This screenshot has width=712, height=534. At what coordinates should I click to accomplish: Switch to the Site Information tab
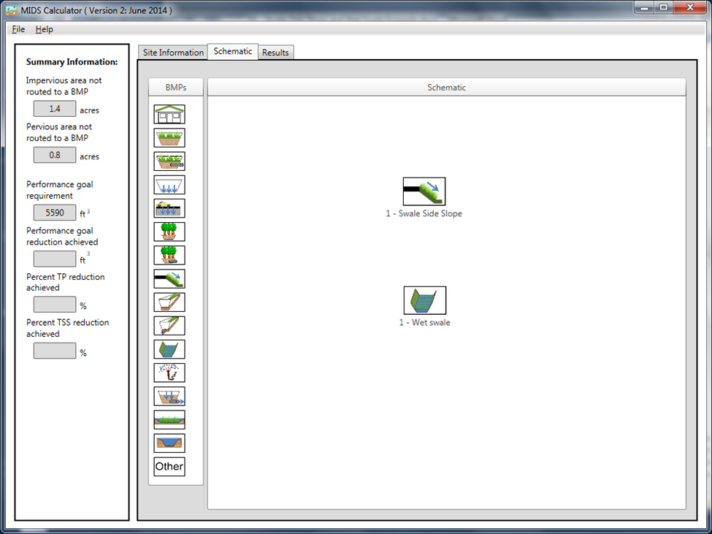tap(172, 53)
